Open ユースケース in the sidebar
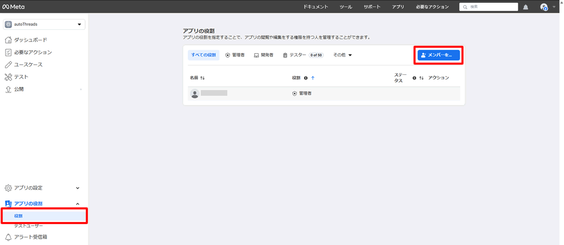The image size is (564, 245). pyautogui.click(x=28, y=65)
